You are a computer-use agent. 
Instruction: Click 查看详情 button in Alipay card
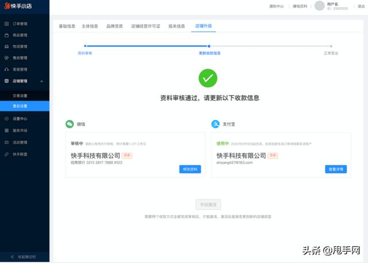[x=336, y=169]
